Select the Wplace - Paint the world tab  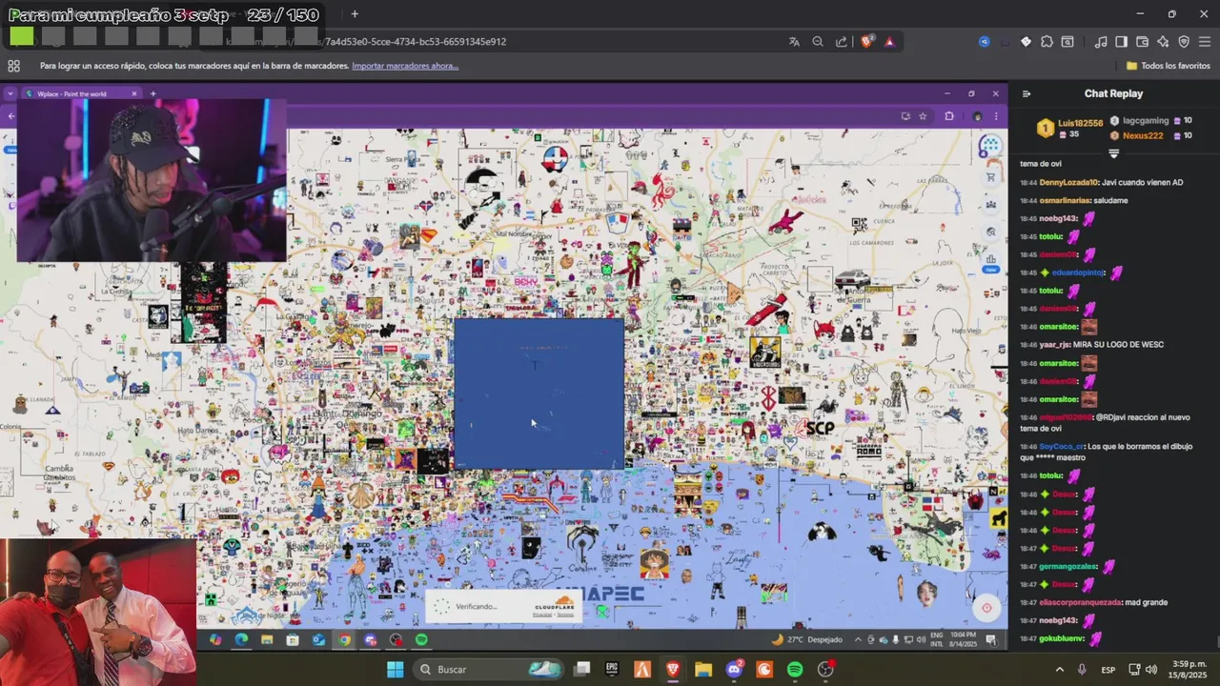tap(79, 93)
